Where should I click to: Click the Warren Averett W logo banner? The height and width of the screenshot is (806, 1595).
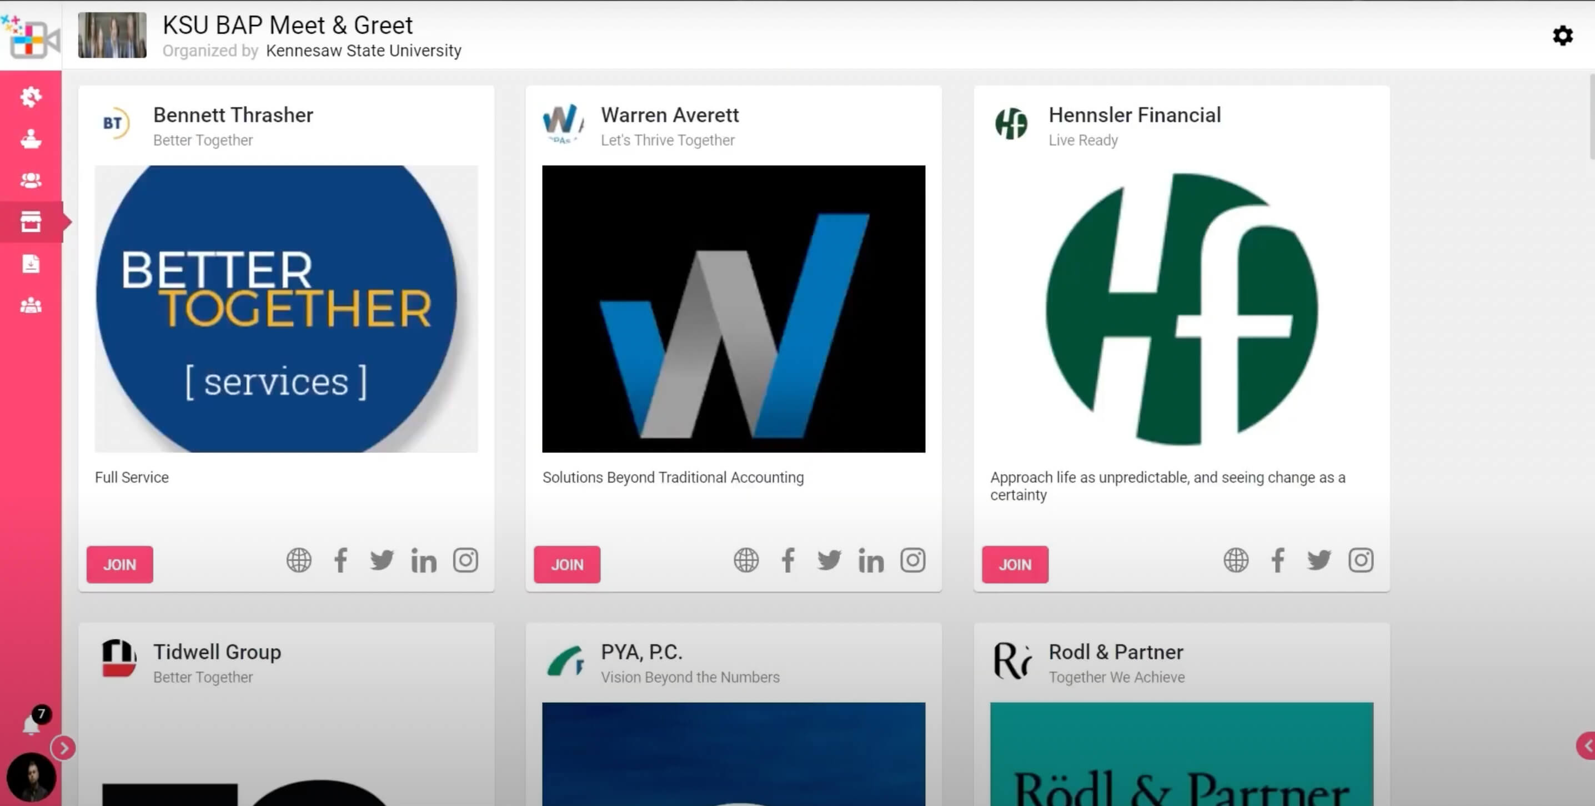pyautogui.click(x=734, y=309)
